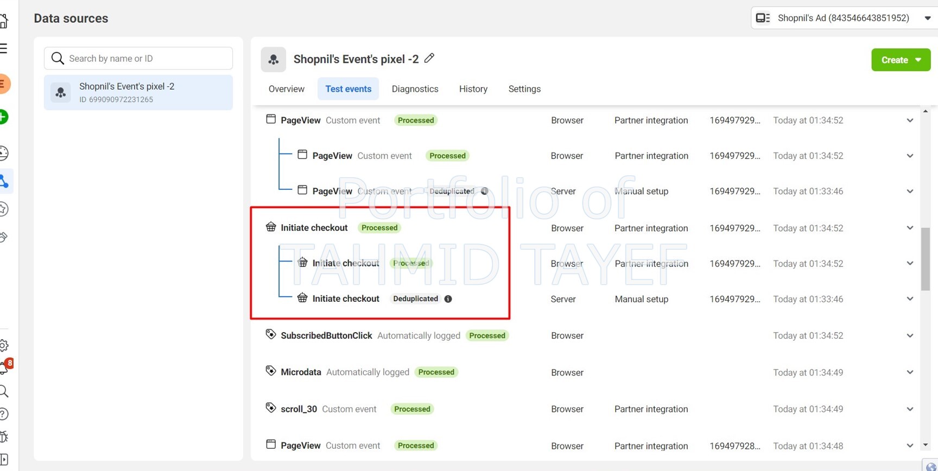Expand the Deduplicated Initiate checkout row chevron
Screen dimensions: 938x471
910,299
